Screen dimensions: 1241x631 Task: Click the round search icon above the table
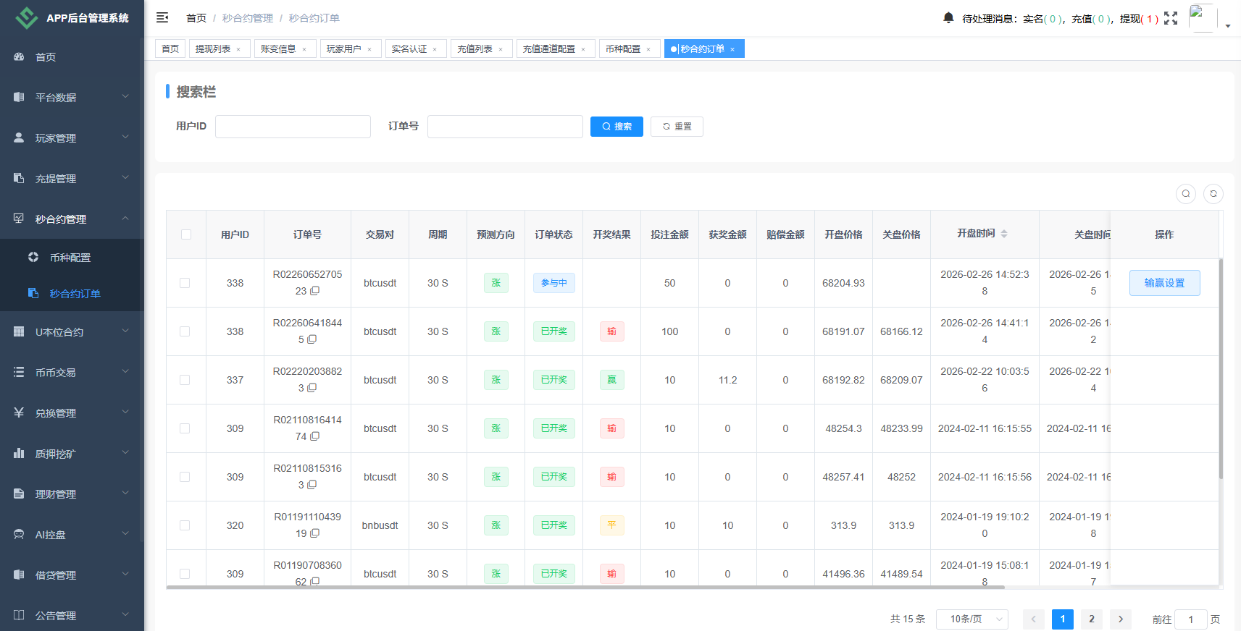tap(1186, 194)
